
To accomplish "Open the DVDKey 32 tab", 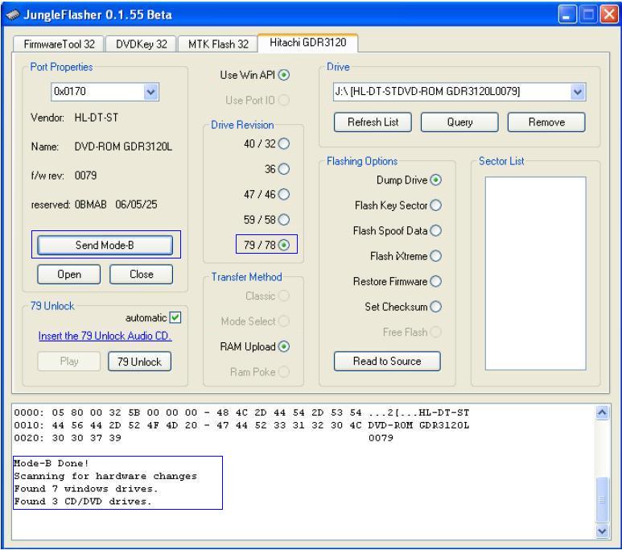I will pyautogui.click(x=142, y=44).
